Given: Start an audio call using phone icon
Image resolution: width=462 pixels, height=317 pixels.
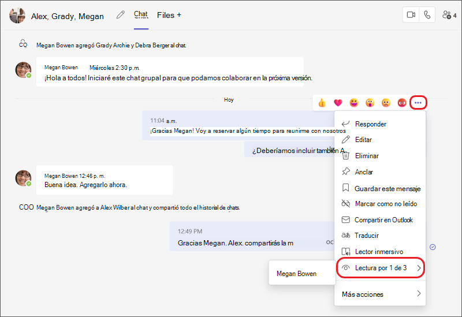Looking at the screenshot, I should click(427, 15).
